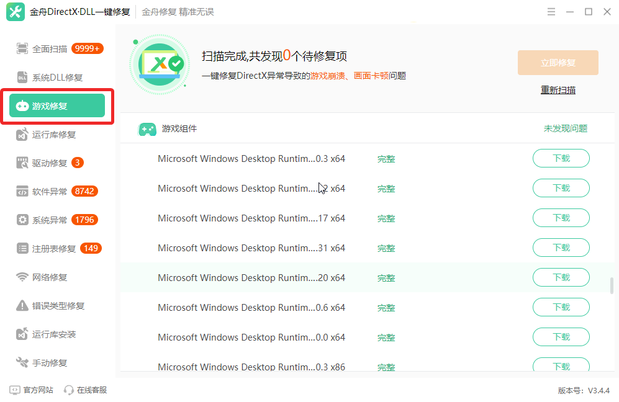Open 驱动修复 tab
Screen dimensions: 619x402
coord(57,163)
